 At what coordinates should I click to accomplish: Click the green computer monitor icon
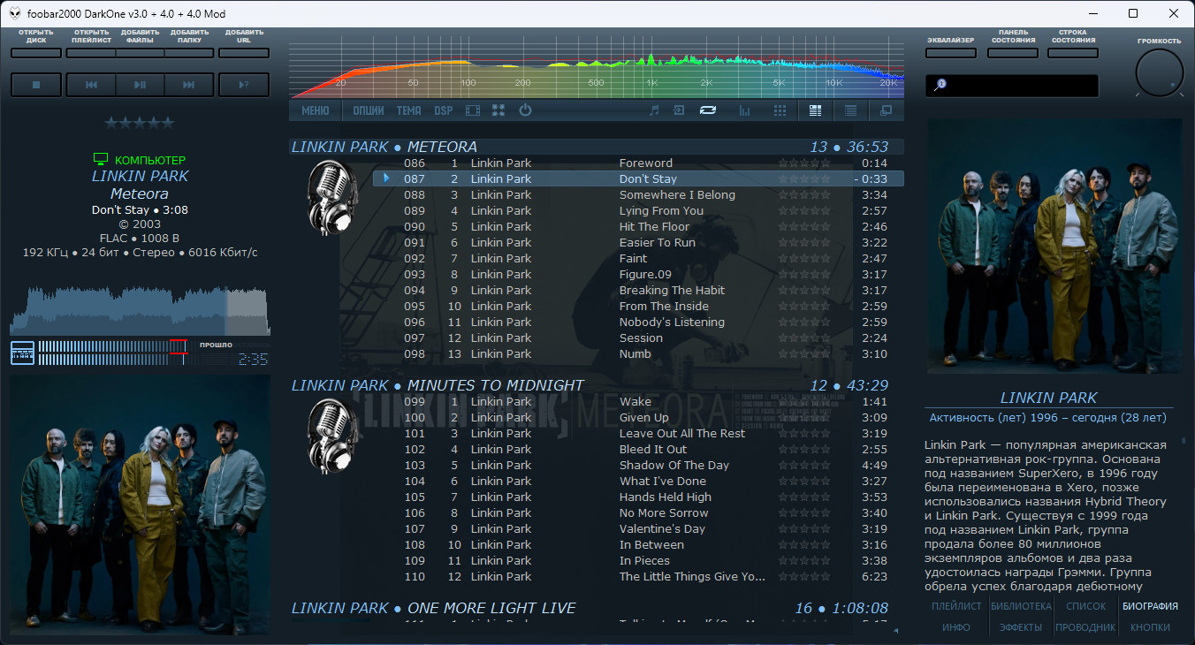(101, 160)
